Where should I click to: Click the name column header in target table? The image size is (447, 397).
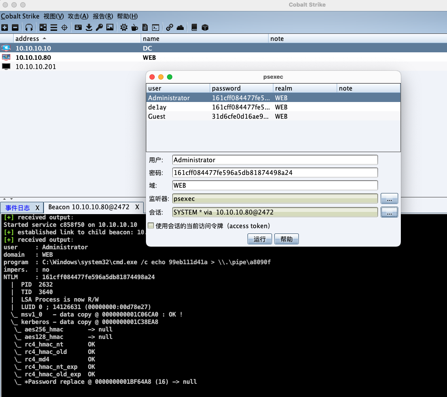[204, 39]
